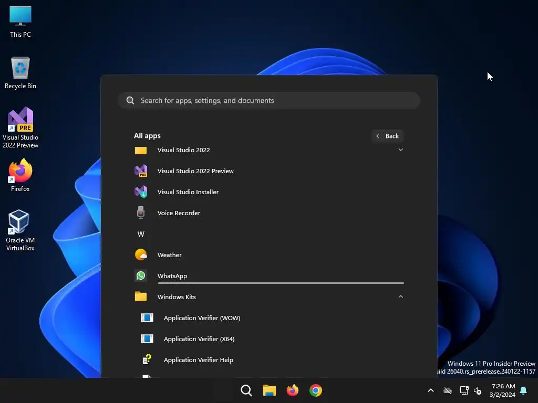Open Weather from app list
538x403 pixels.
[x=169, y=255]
